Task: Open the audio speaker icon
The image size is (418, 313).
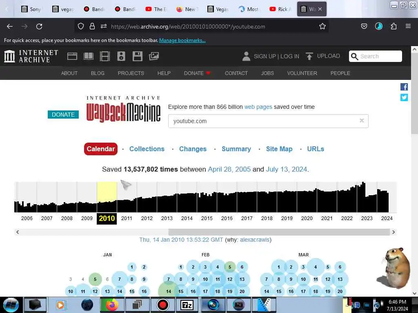Action: click(121, 56)
